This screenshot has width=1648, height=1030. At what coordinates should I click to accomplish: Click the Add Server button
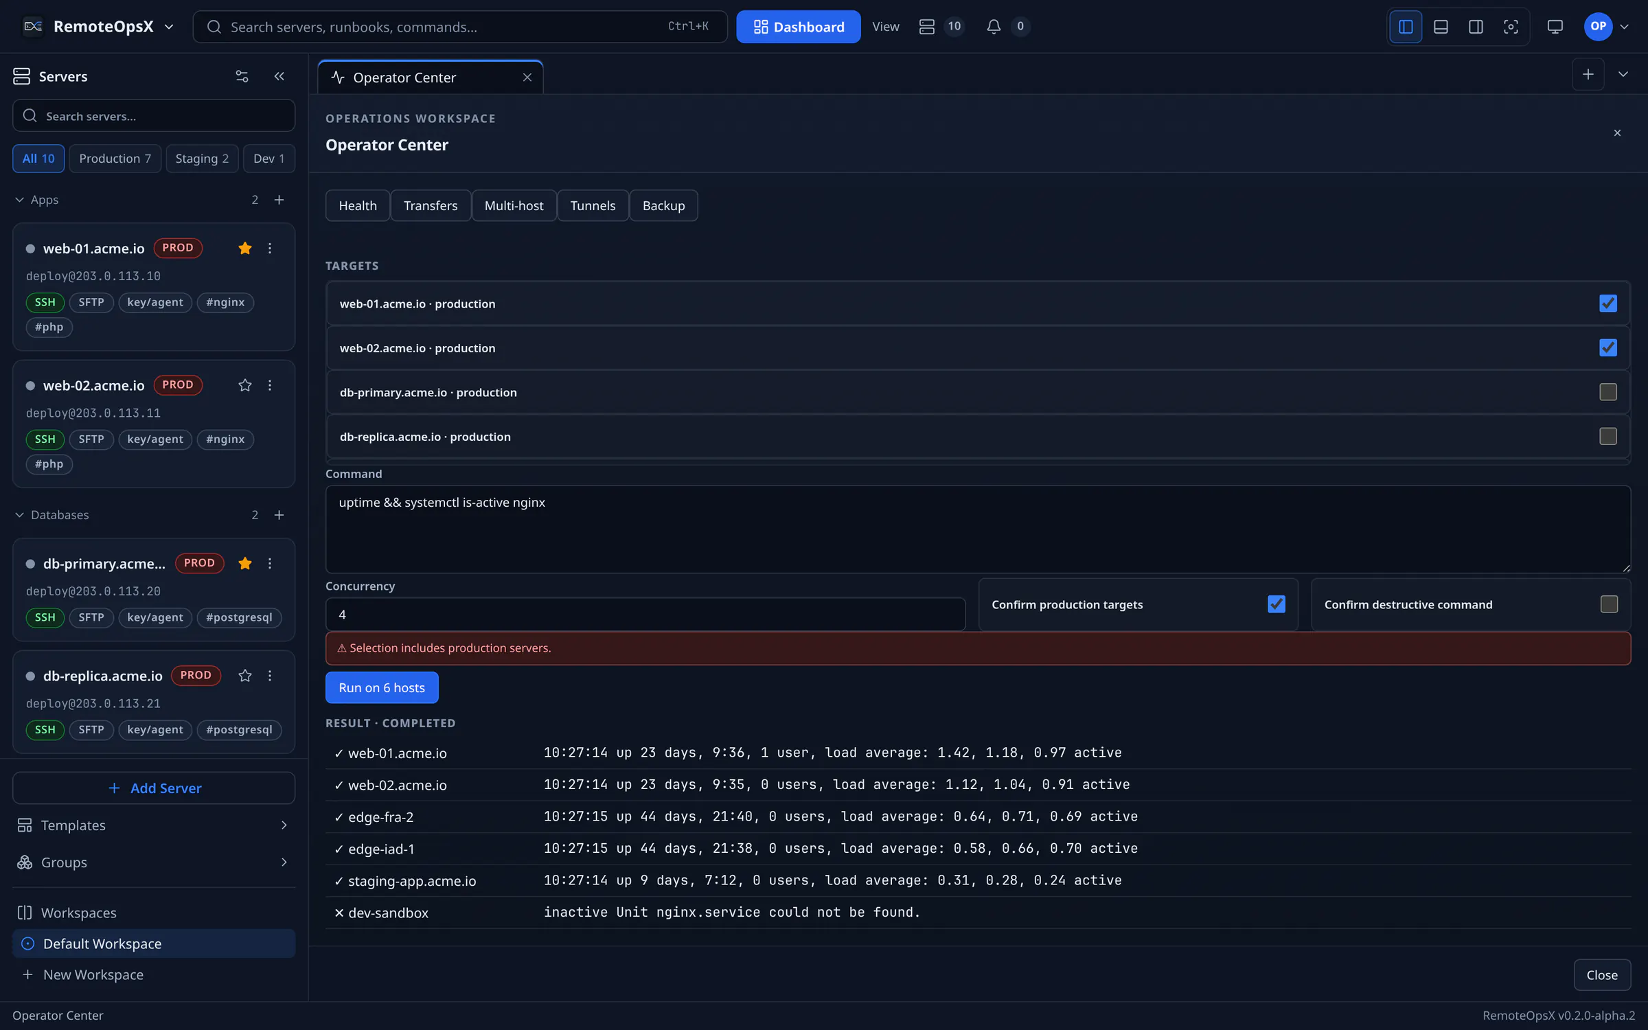(x=154, y=788)
